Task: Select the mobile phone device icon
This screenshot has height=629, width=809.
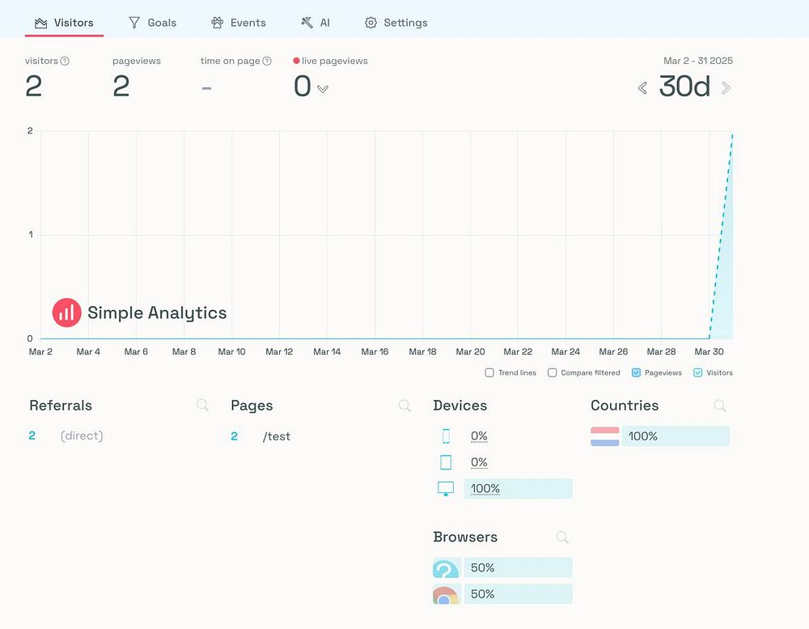Action: point(446,436)
